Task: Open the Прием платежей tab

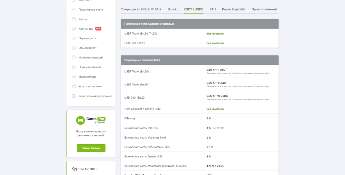Action: 264,9
